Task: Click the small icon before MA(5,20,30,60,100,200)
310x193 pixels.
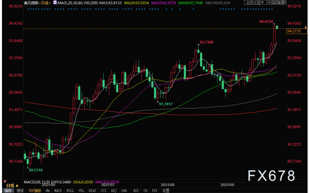Action: [55, 2]
